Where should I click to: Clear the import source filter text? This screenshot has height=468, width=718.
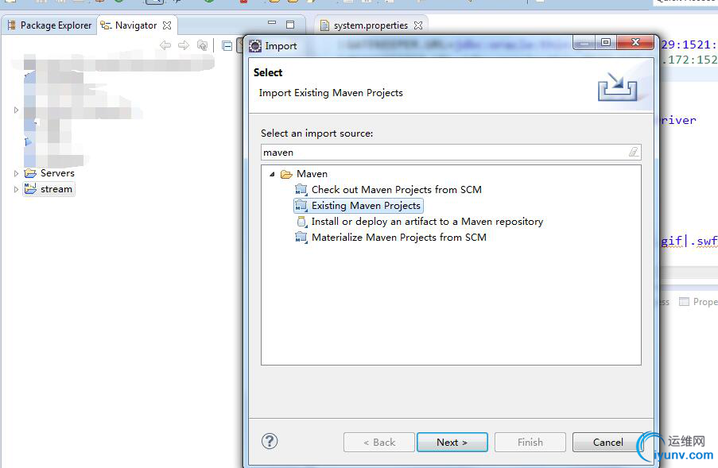coord(633,152)
